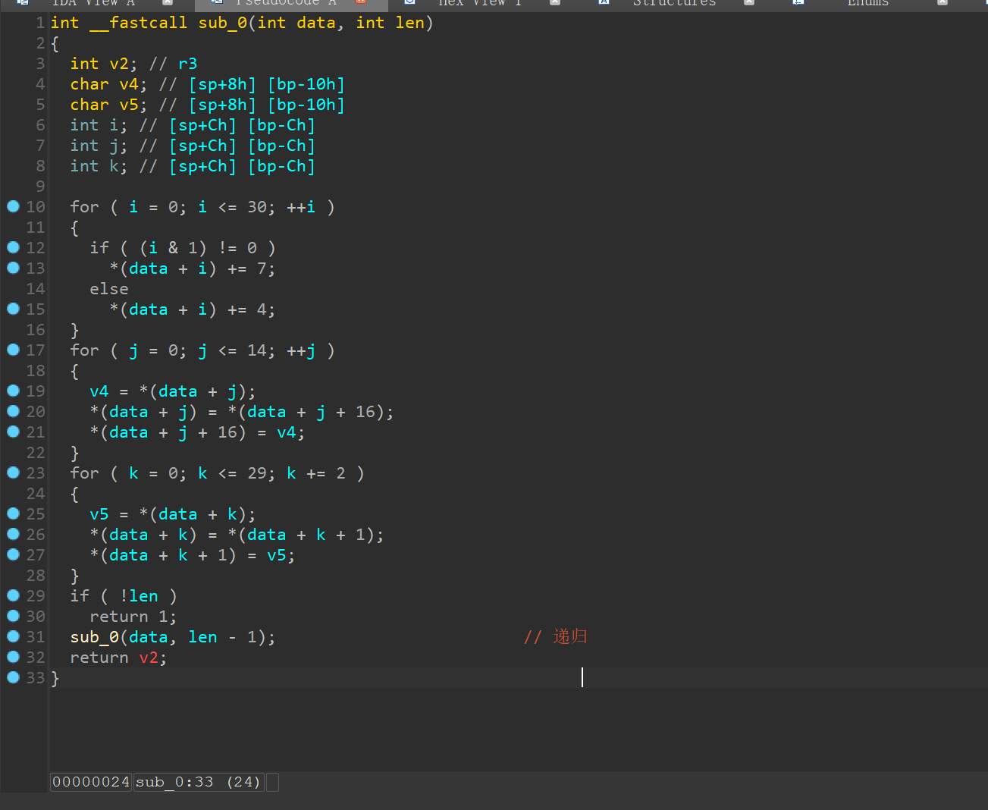The height and width of the screenshot is (810, 988).
Task: Open the Hex View-1 tab
Action: (x=479, y=3)
